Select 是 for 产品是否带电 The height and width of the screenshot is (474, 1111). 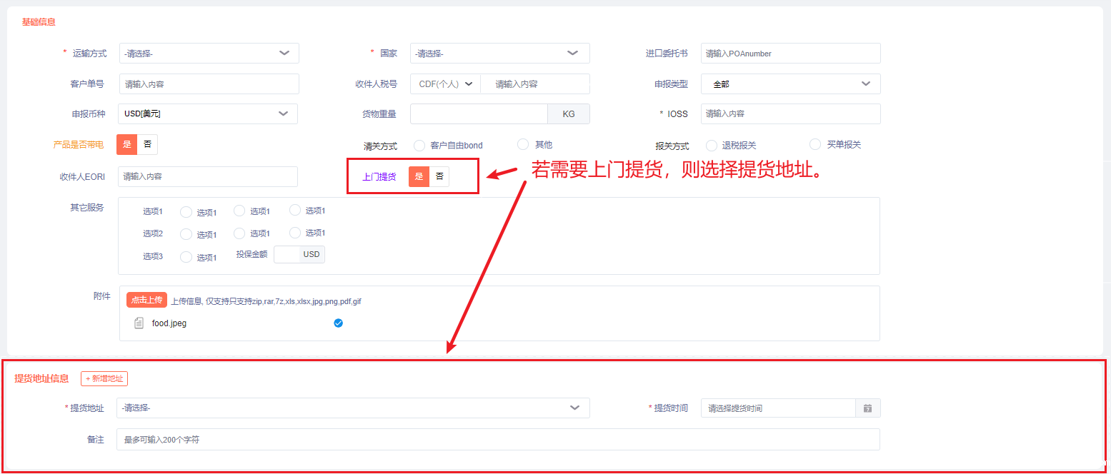(x=127, y=144)
